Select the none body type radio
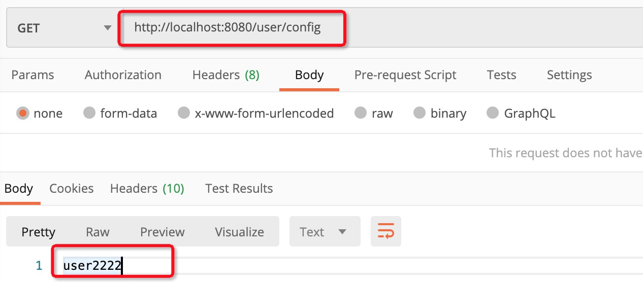This screenshot has width=643, height=282. pyautogui.click(x=22, y=113)
